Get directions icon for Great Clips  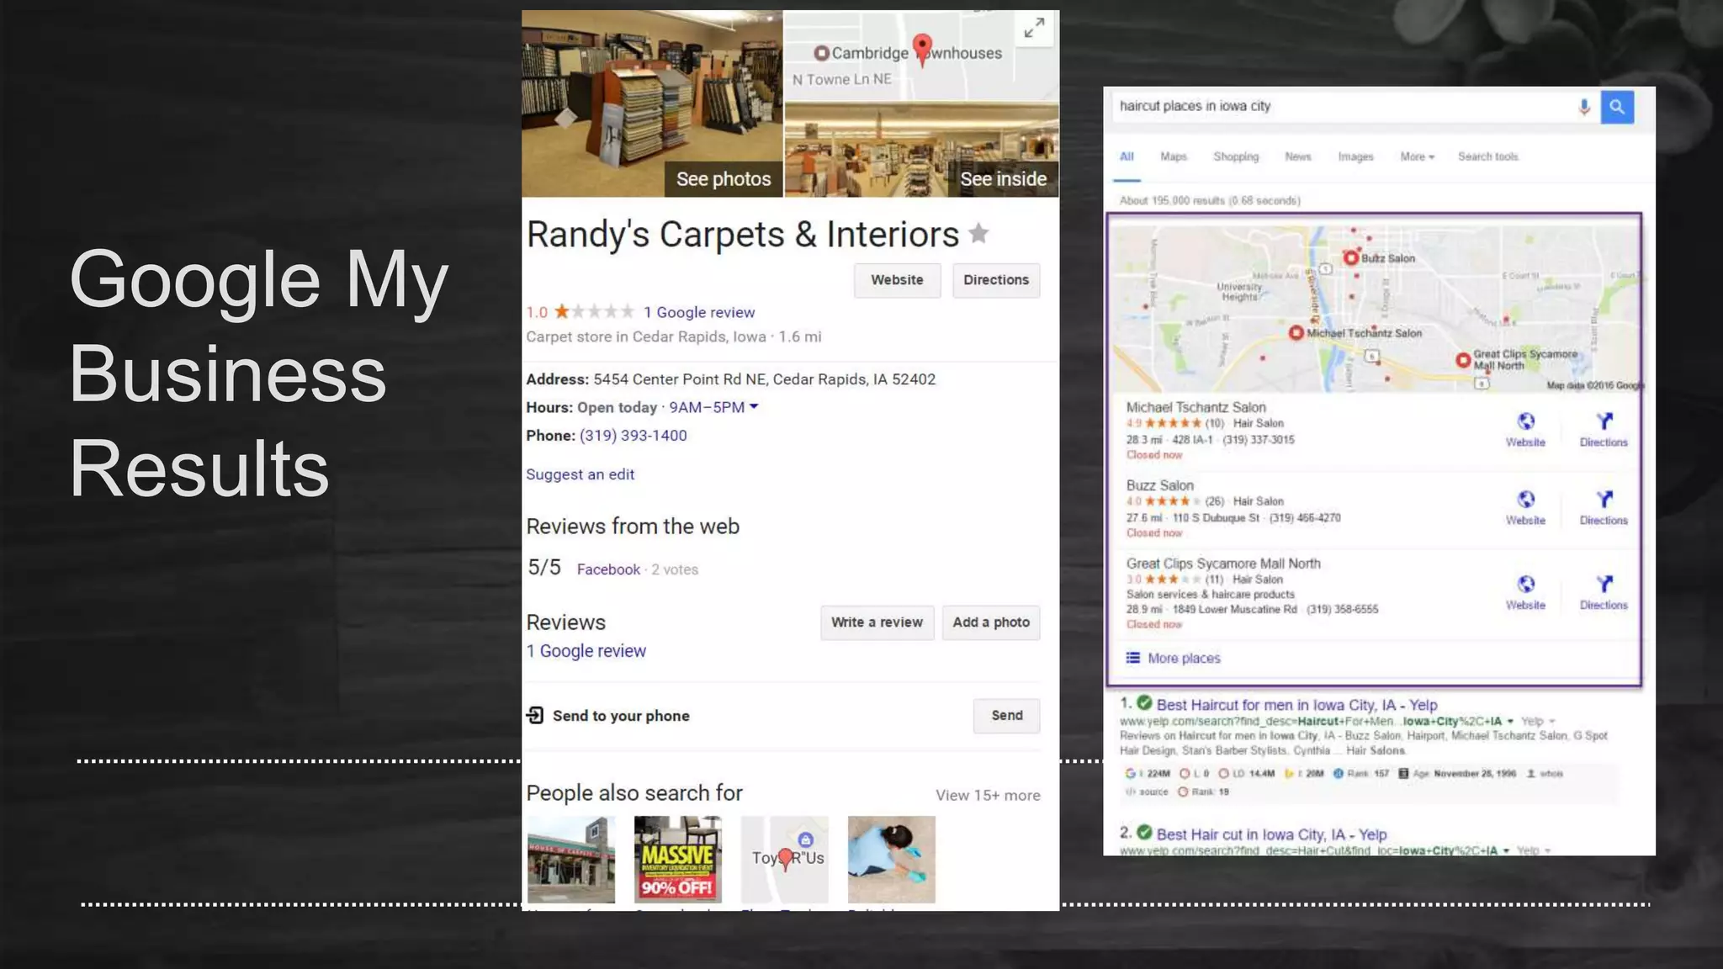tap(1604, 584)
